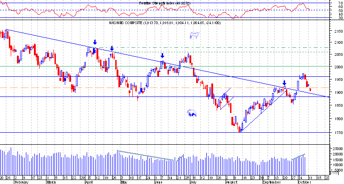The height and width of the screenshot is (184, 344).
Task: Select the blue down arrow above the June 7 candle
Action: tap(162, 55)
